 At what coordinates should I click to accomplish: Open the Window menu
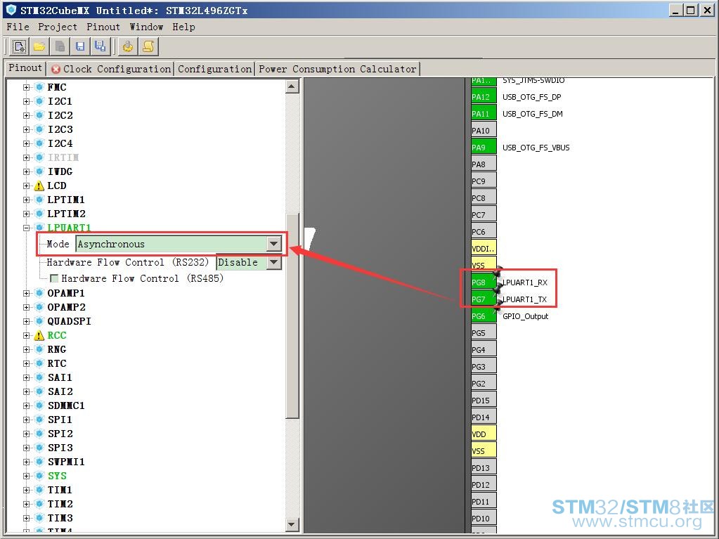146,27
